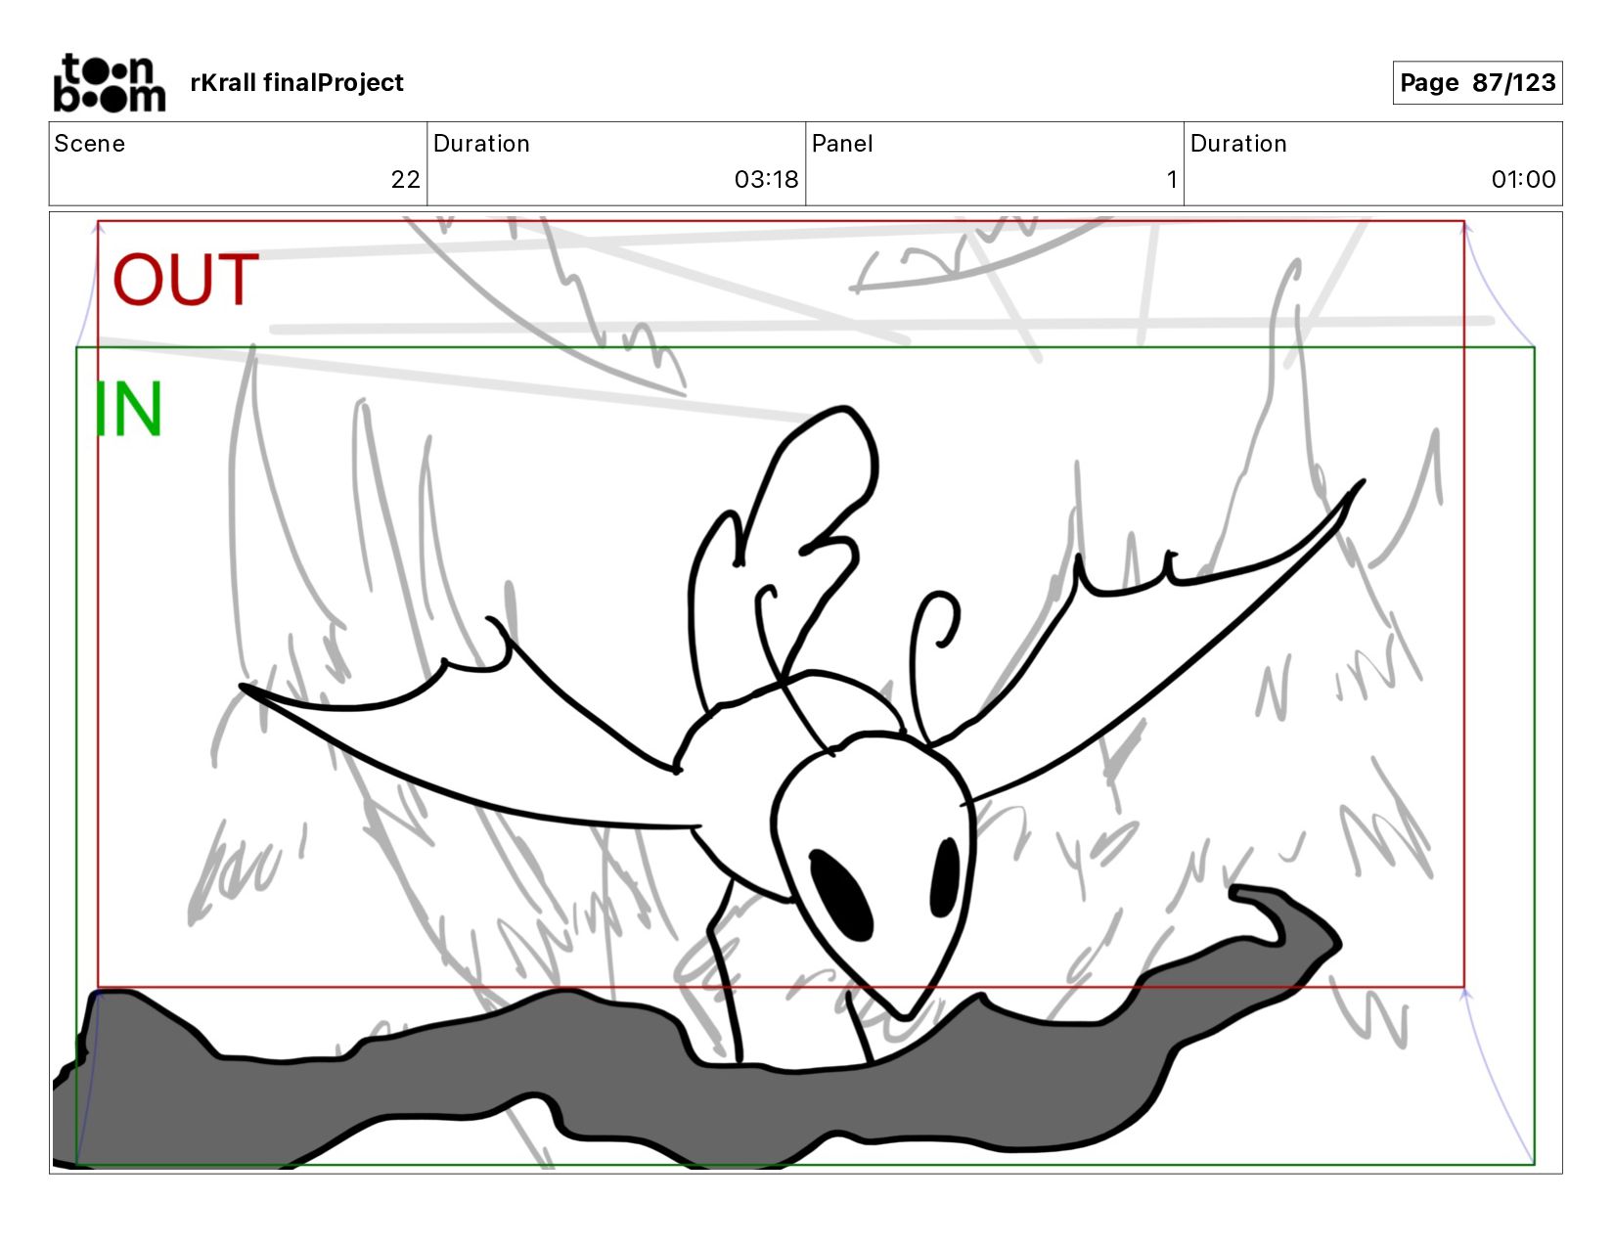Viewport: 1614px width, 1247px height.
Task: Click the "Page 87/123" page indicator
Action: [x=1477, y=83]
